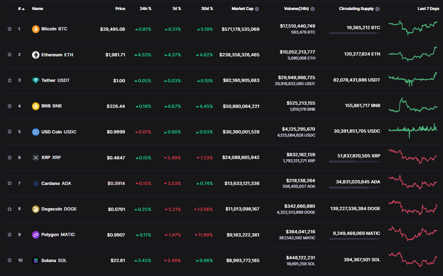Open Ethereum 7-day sparkline chart
Viewport: 443px width, 276px height.
(413, 54)
